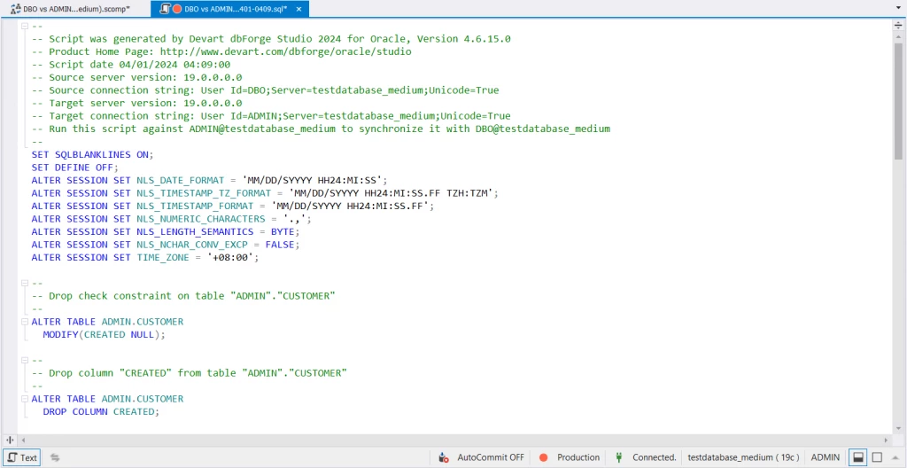Click the schema comparison icon on the .scomp tab

point(15,9)
